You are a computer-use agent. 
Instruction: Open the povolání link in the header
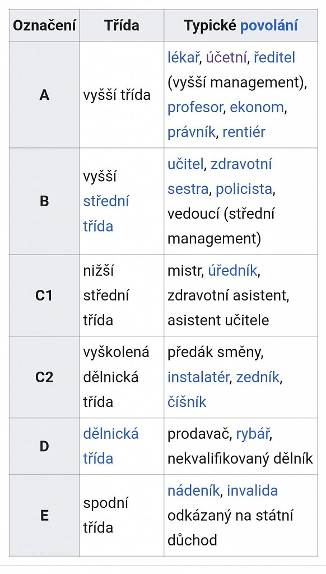tap(268, 26)
